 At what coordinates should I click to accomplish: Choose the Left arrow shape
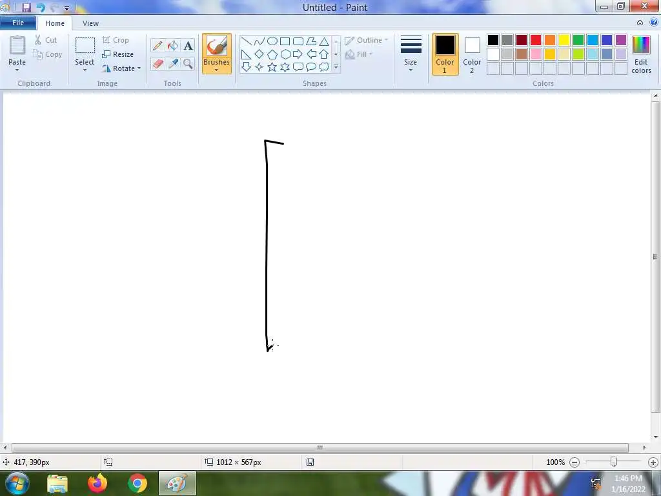click(311, 54)
